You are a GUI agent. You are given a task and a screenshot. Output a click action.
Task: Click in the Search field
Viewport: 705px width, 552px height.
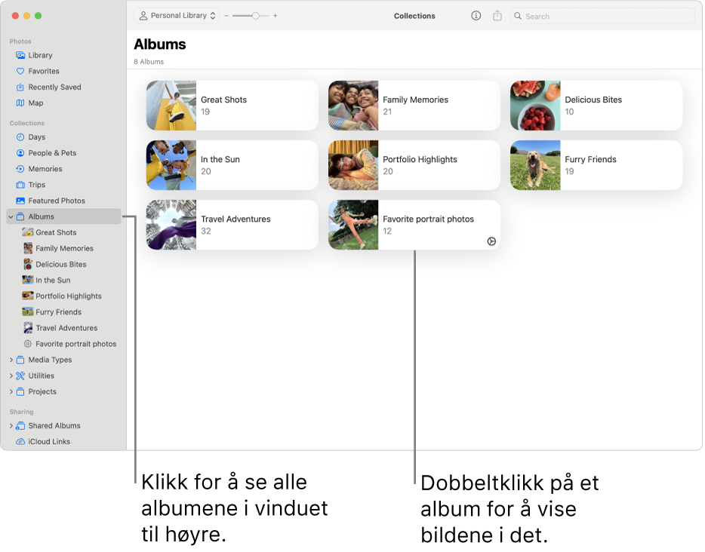point(602,16)
